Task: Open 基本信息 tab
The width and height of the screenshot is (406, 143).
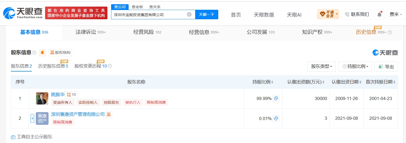Action: pos(34,32)
